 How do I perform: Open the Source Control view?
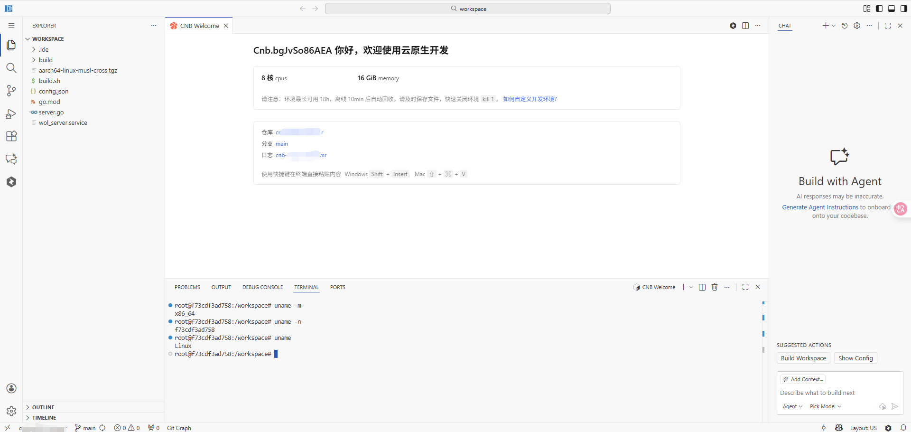click(11, 91)
